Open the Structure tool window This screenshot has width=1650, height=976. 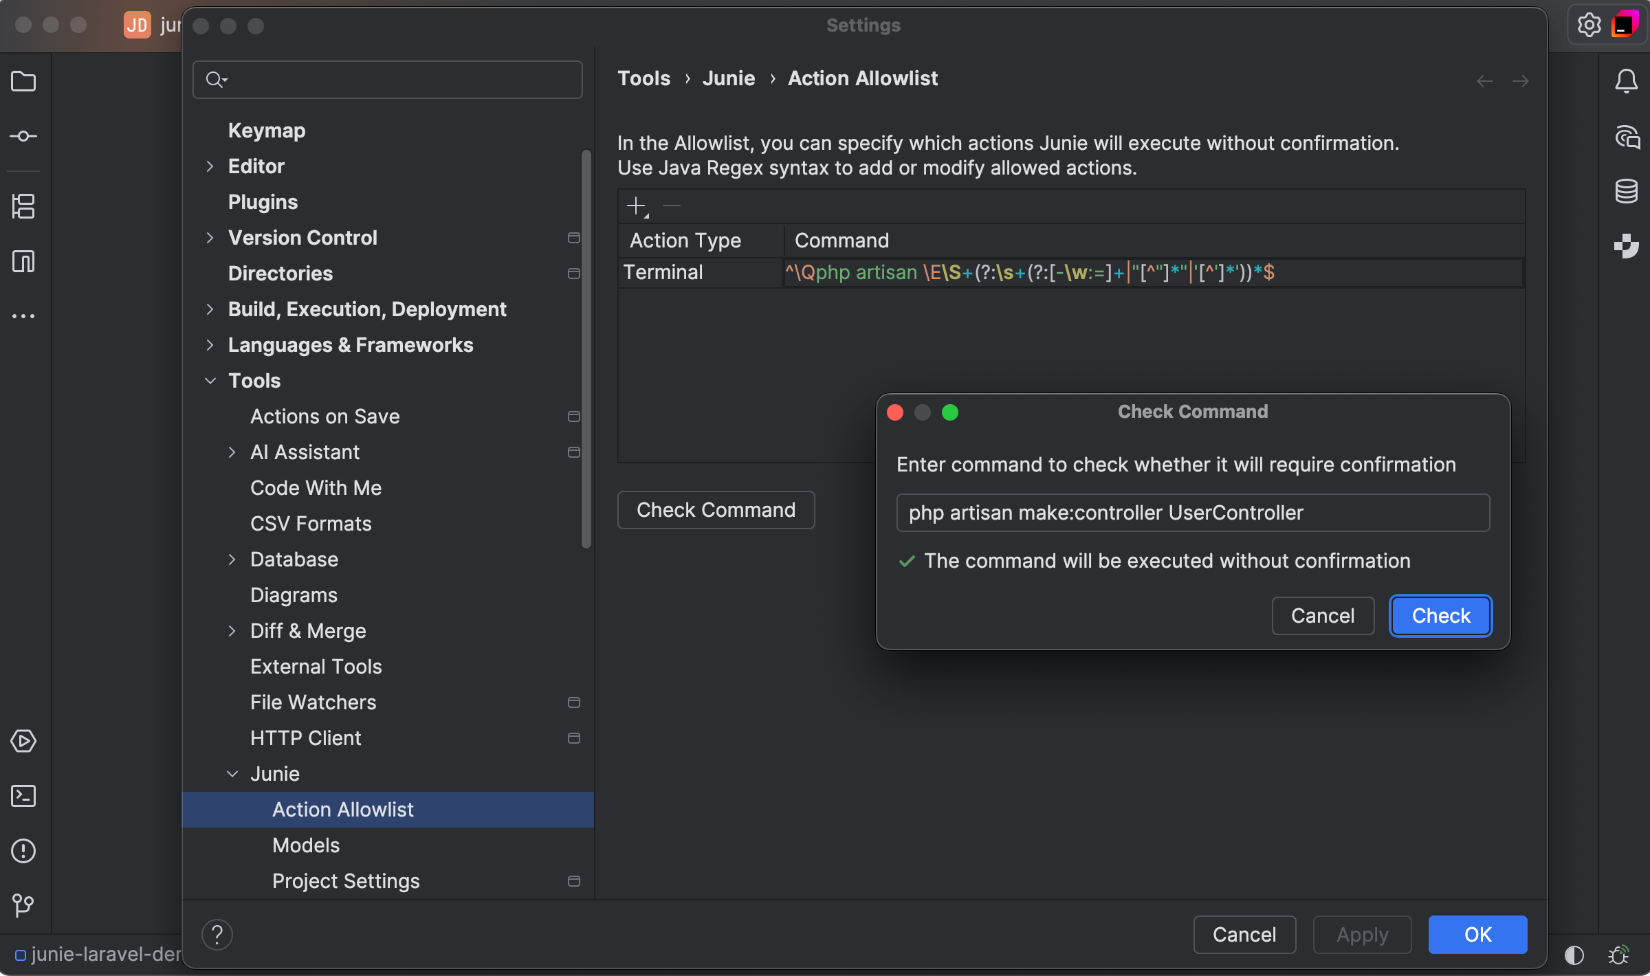click(23, 206)
